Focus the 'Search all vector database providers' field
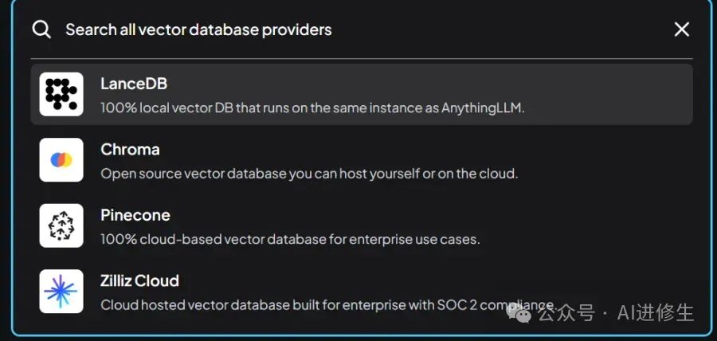This screenshot has height=341, width=717. click(x=319, y=29)
